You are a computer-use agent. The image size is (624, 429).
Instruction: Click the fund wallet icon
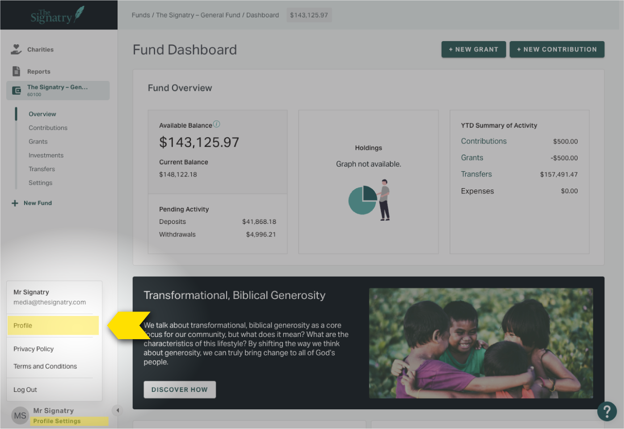point(17,90)
